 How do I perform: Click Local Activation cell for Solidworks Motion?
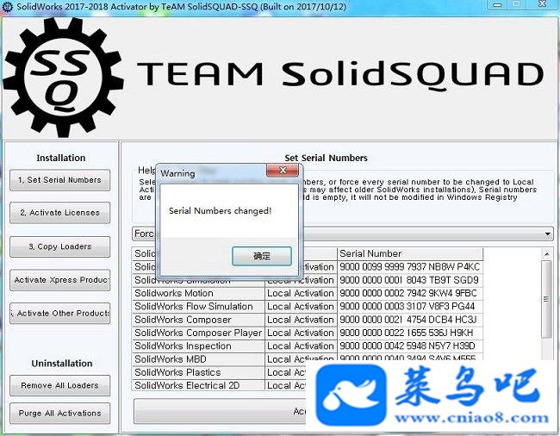[x=301, y=293]
